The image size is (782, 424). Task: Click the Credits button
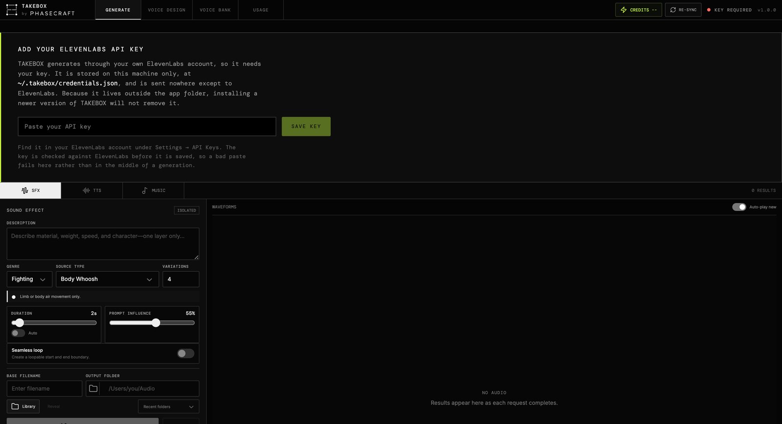638,10
